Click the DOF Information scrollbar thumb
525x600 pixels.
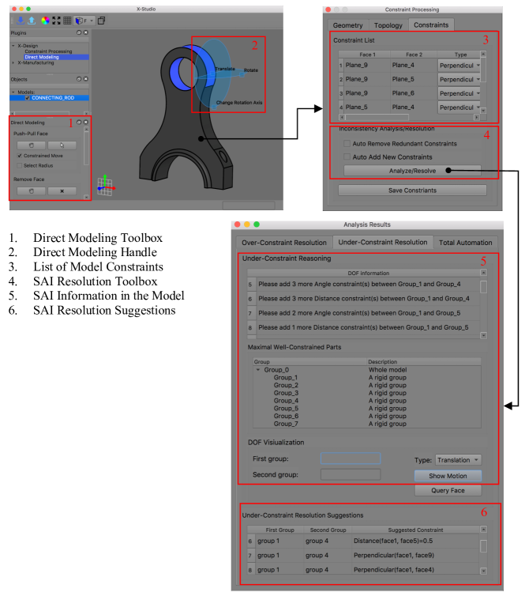pos(483,287)
